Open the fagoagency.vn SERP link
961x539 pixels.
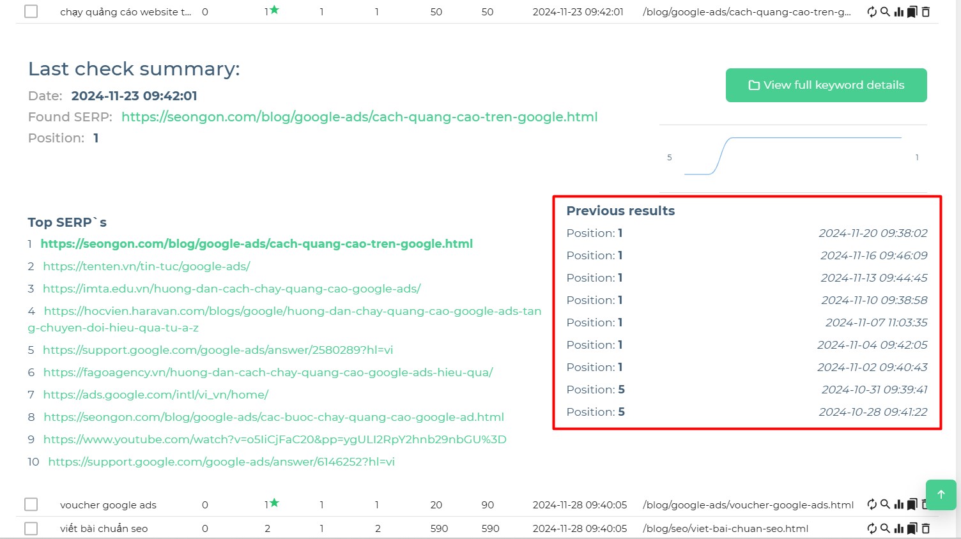coord(268,372)
